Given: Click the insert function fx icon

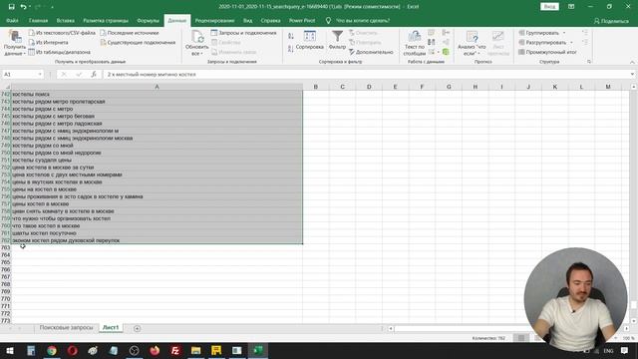Looking at the screenshot, I should tap(94, 74).
